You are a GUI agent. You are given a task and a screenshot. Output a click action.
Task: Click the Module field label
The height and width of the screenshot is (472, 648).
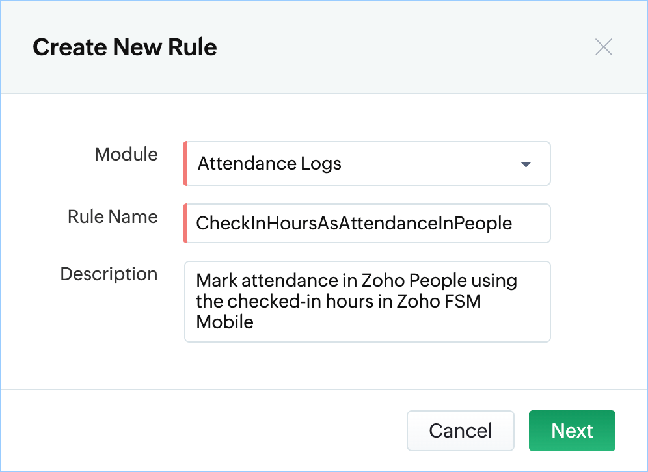click(126, 155)
